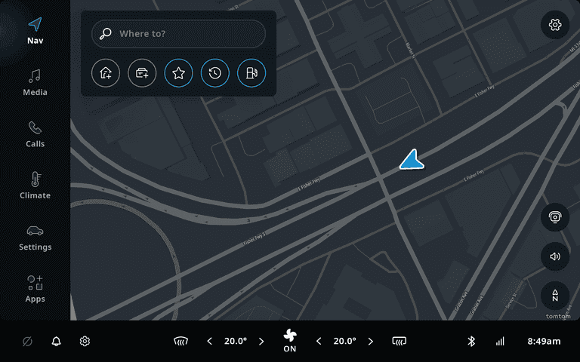580x362 pixels.
Task: Open favorites star shortcut
Action: pyautogui.click(x=178, y=73)
